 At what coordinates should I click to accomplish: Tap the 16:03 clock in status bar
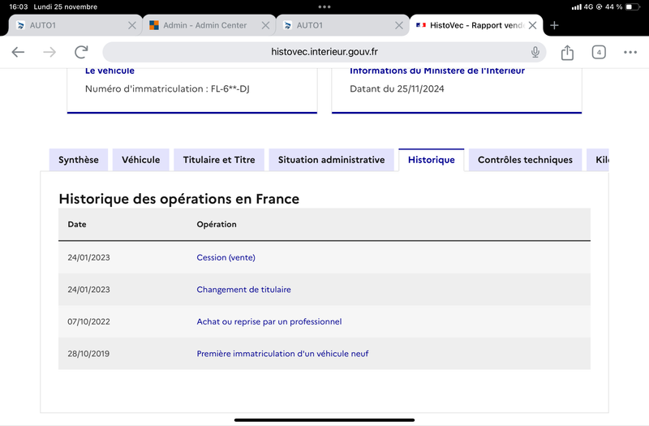click(x=18, y=6)
